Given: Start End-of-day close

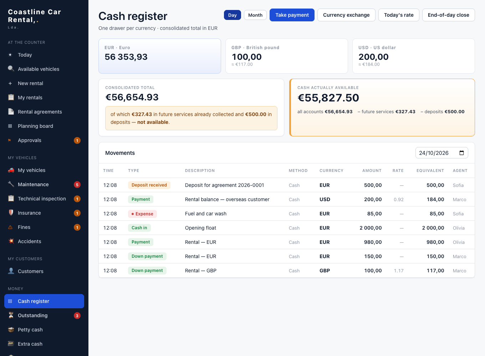Looking at the screenshot, I should [449, 15].
